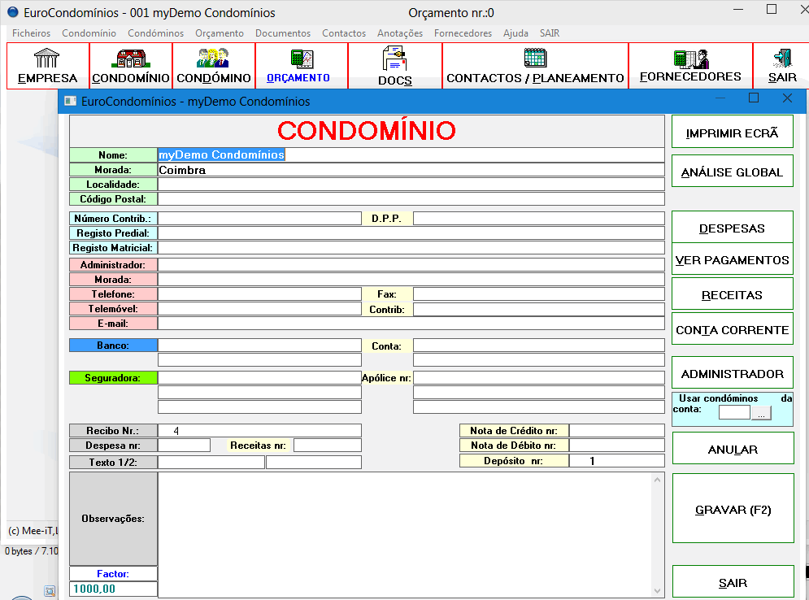Open the Ficheiros menu
This screenshot has height=600, width=809.
pos(32,33)
